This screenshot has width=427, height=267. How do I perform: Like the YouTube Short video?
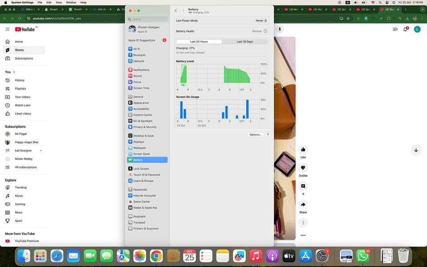point(303,150)
